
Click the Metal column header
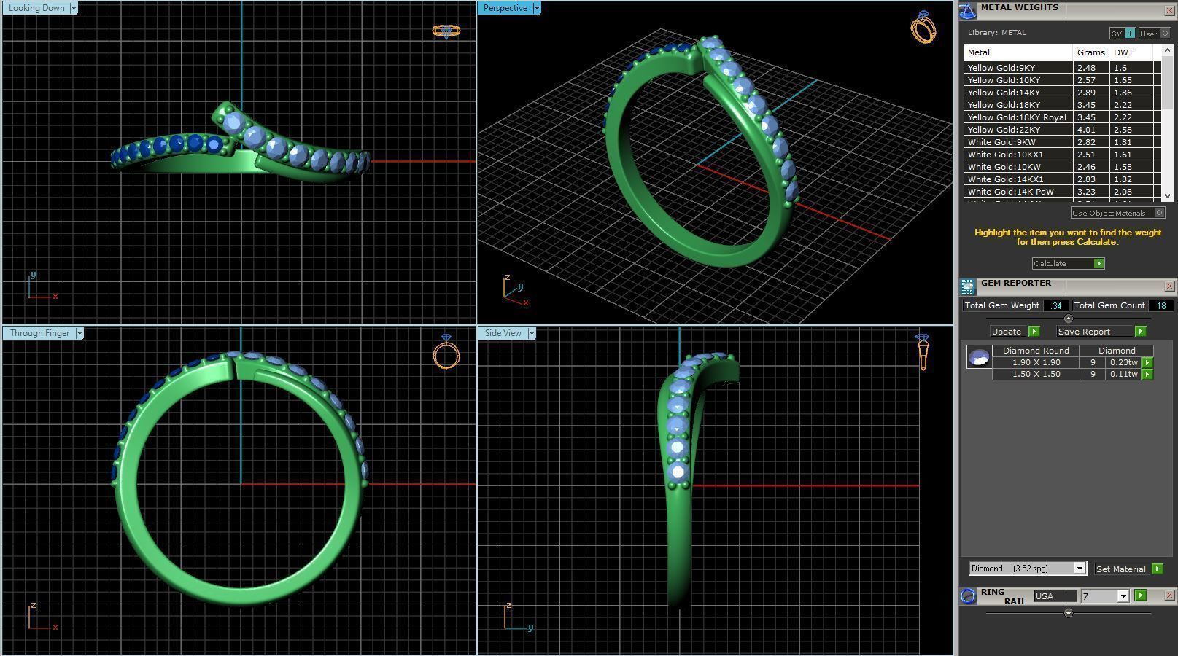pos(1018,52)
